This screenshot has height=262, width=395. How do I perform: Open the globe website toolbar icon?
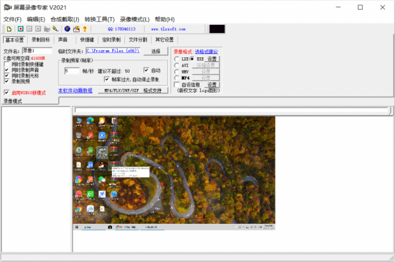(67, 29)
